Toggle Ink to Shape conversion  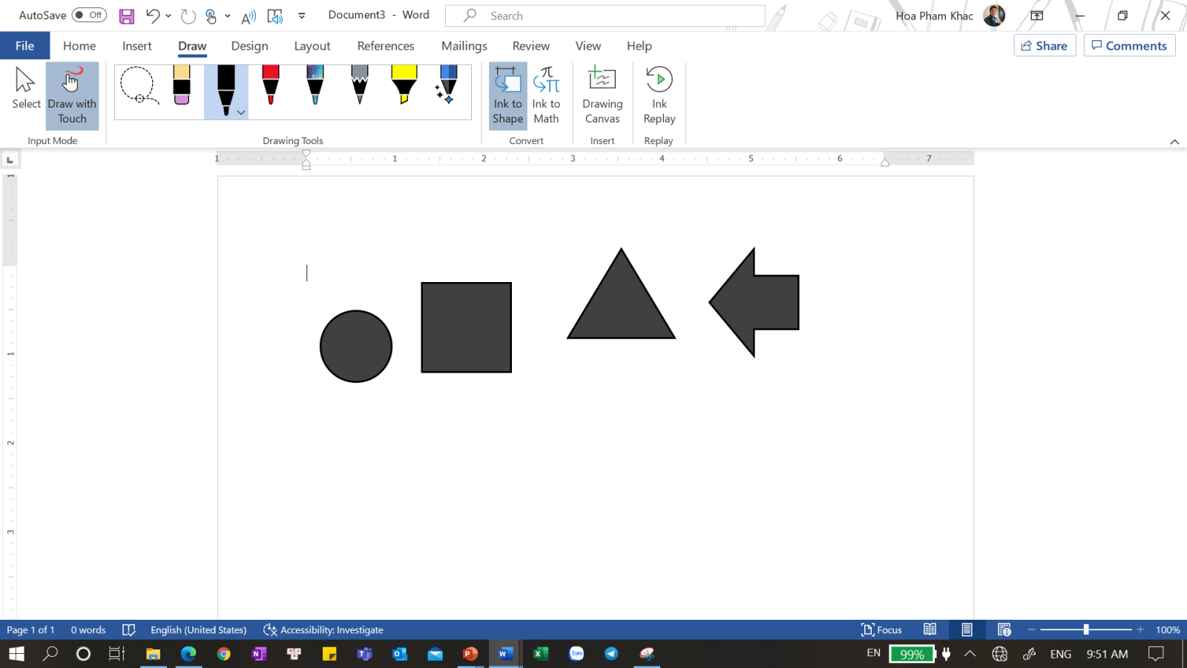coord(507,96)
